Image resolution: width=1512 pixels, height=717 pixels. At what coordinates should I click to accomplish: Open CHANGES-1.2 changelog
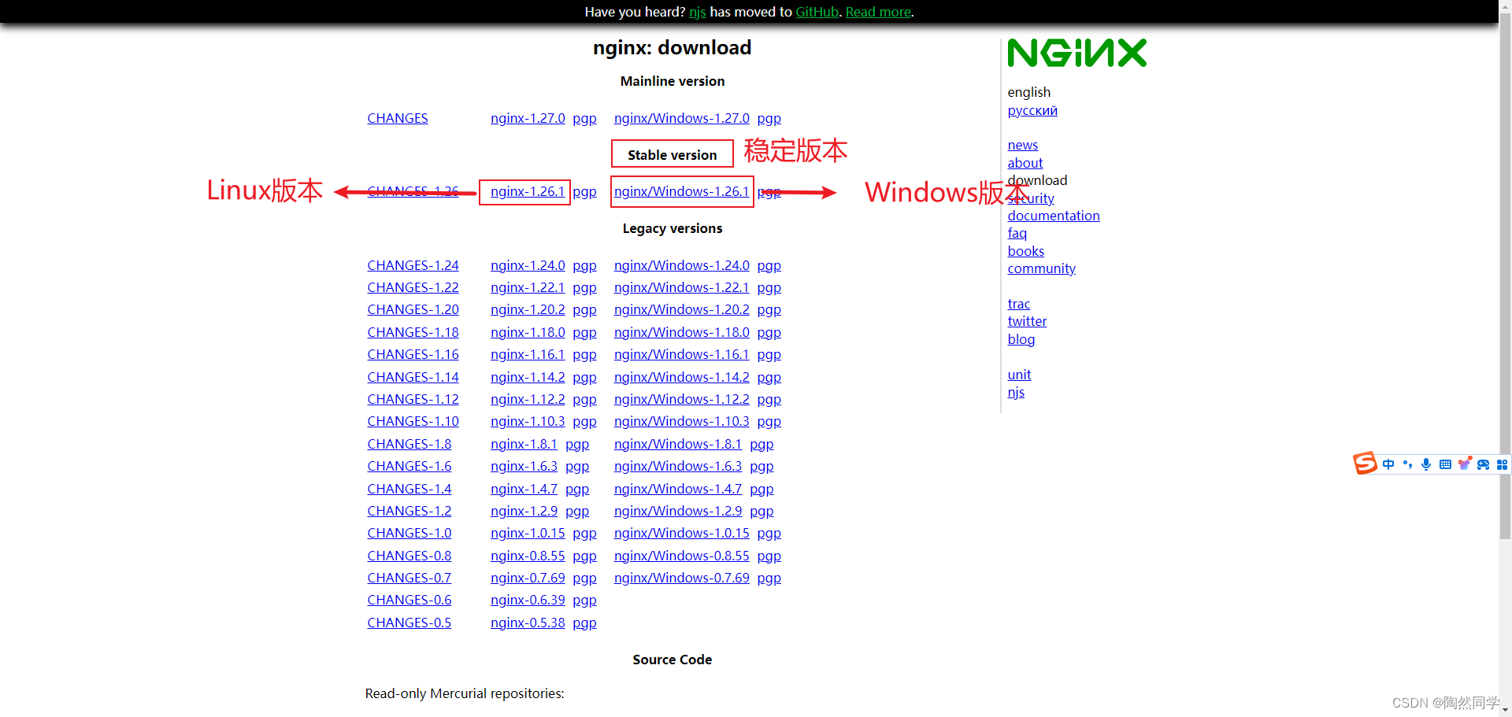coord(409,511)
